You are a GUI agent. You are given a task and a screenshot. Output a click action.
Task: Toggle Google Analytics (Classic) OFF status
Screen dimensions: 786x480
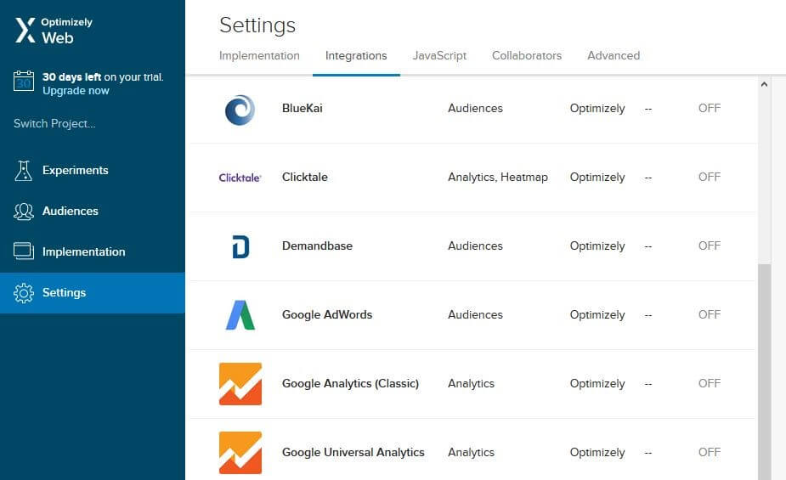point(710,383)
